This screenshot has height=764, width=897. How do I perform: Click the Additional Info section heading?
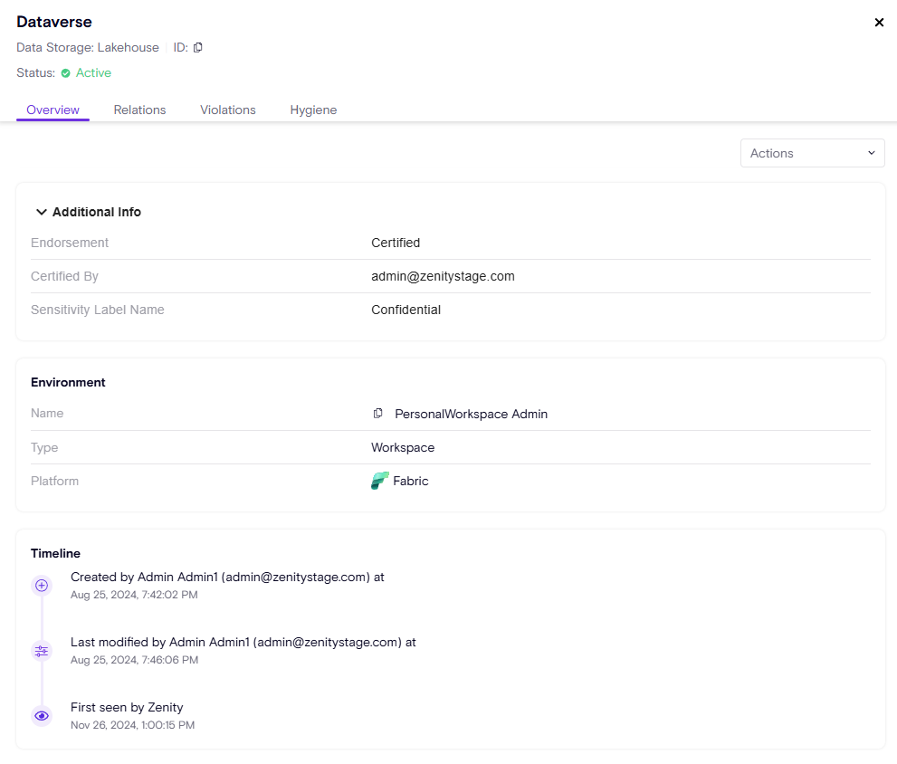(x=97, y=212)
